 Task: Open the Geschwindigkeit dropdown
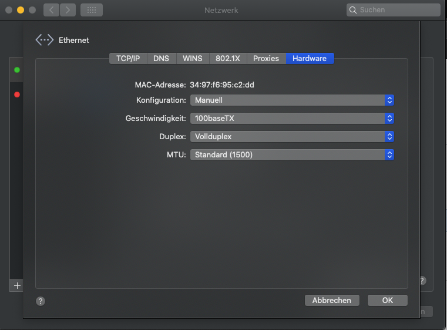[291, 119]
